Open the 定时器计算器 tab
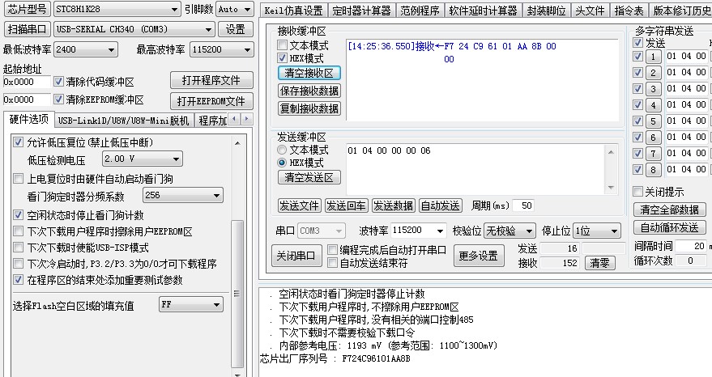712x377 pixels. coord(361,11)
